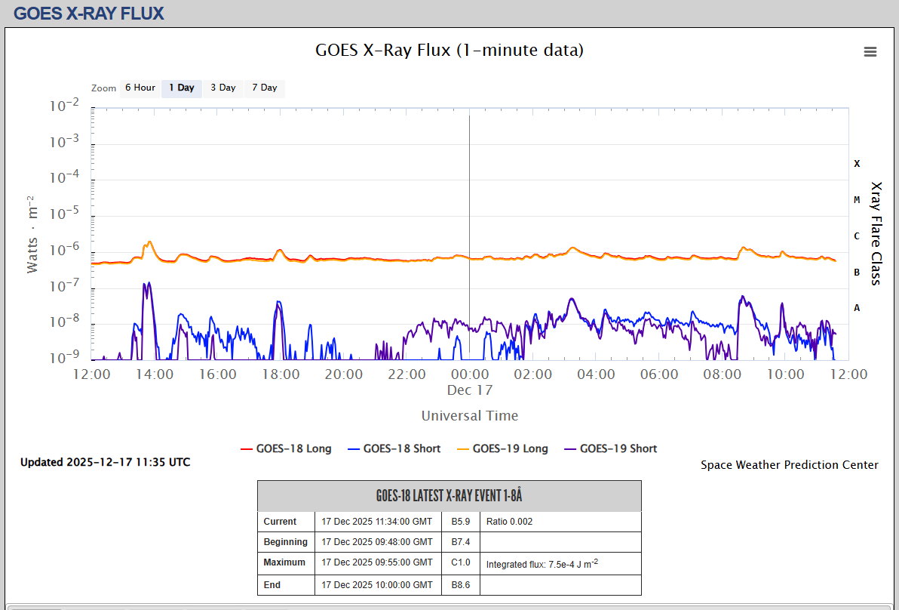
Task: Select the 3 Day zoom range
Action: click(x=223, y=88)
